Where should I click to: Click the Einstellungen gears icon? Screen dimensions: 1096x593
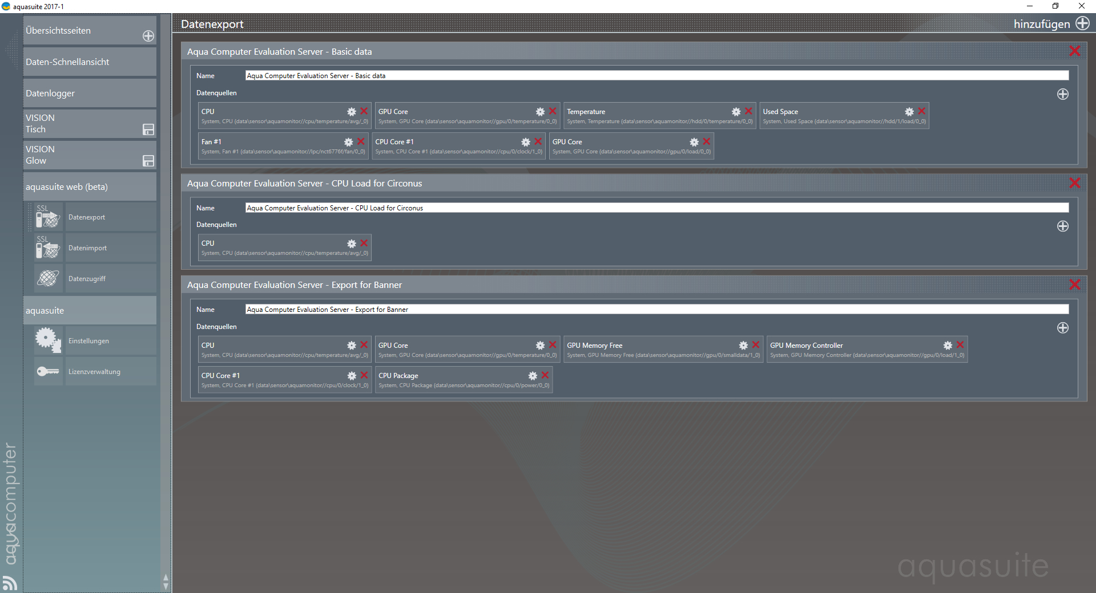tap(48, 340)
